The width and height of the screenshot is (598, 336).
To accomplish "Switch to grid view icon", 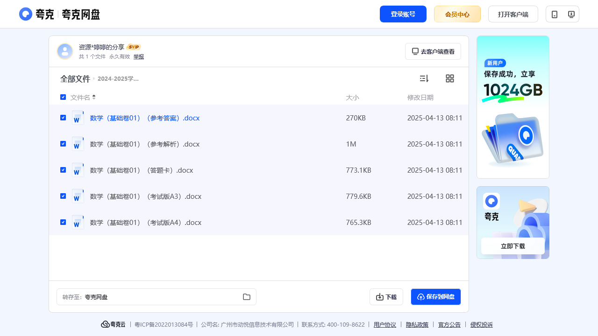I will pyautogui.click(x=450, y=78).
